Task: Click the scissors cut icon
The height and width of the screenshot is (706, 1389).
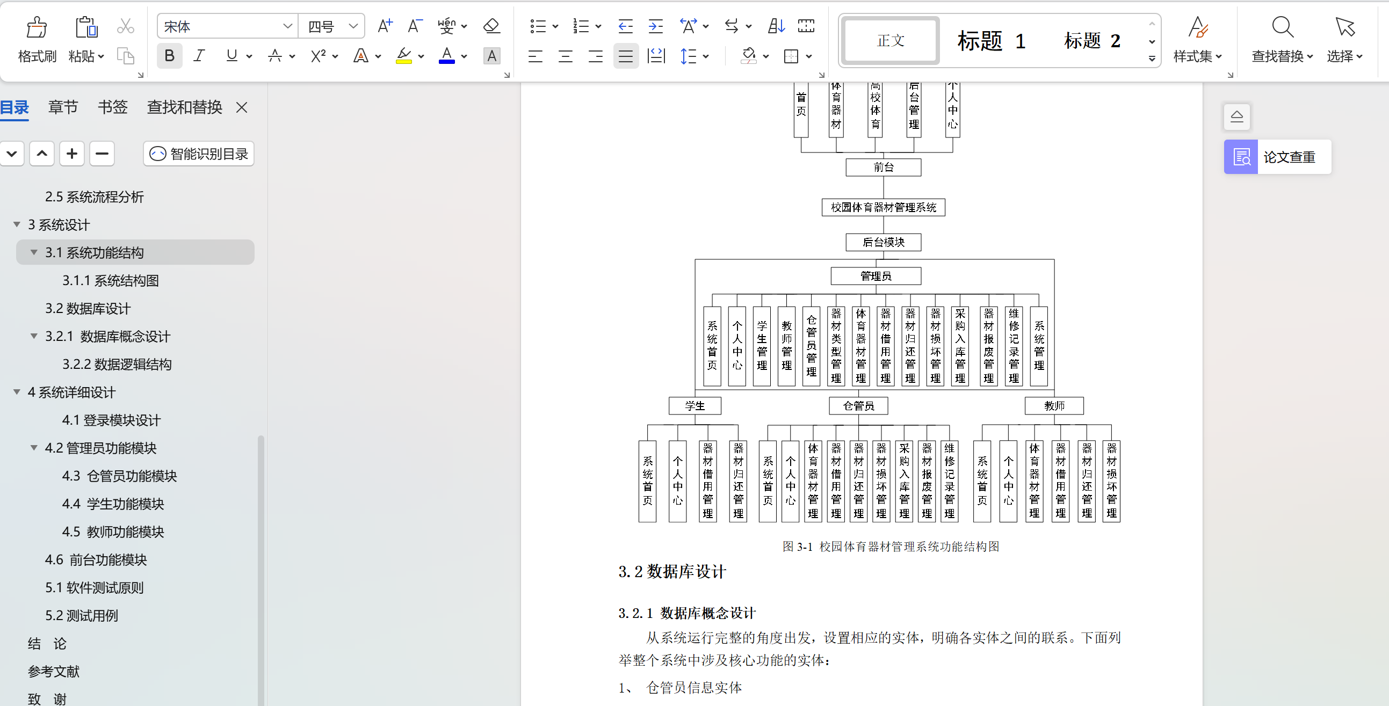Action: (125, 26)
